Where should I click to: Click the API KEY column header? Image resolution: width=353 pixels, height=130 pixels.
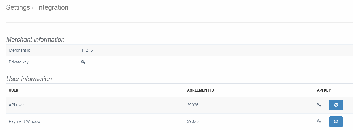[324, 90]
